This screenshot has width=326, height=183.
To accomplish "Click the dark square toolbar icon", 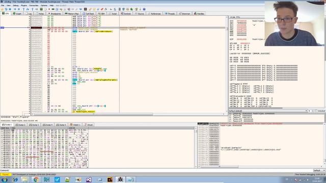I will coord(85,9).
